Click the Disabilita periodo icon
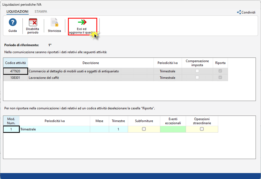The height and width of the screenshot is (179, 261). [33, 23]
